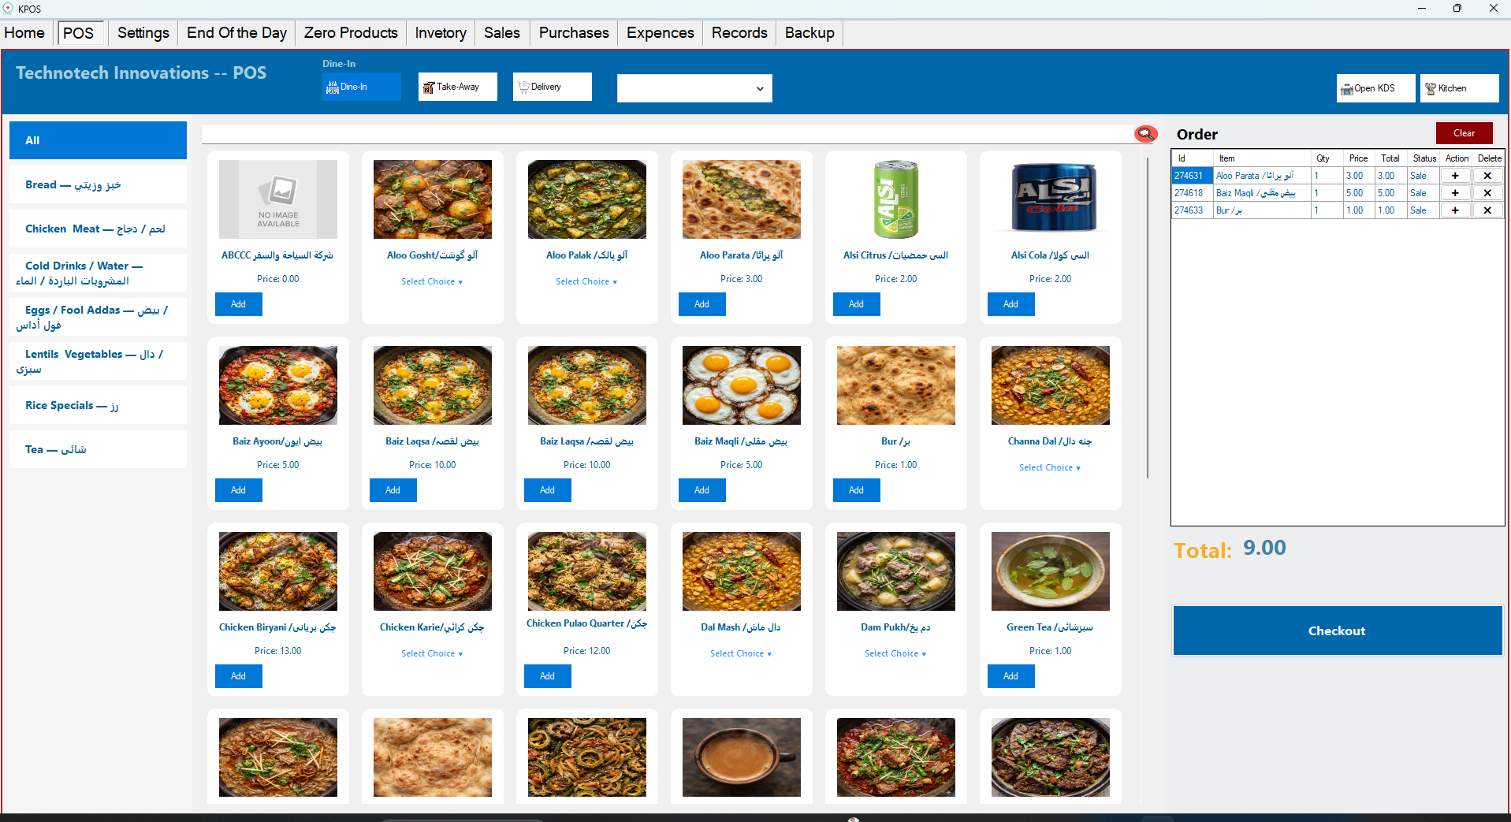Filter products by Bread category
Viewport: 1511px width, 822px height.
(98, 184)
